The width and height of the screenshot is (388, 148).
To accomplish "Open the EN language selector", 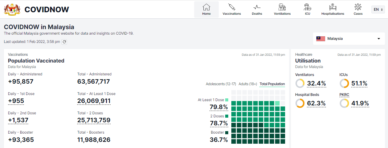I will 378,9.
